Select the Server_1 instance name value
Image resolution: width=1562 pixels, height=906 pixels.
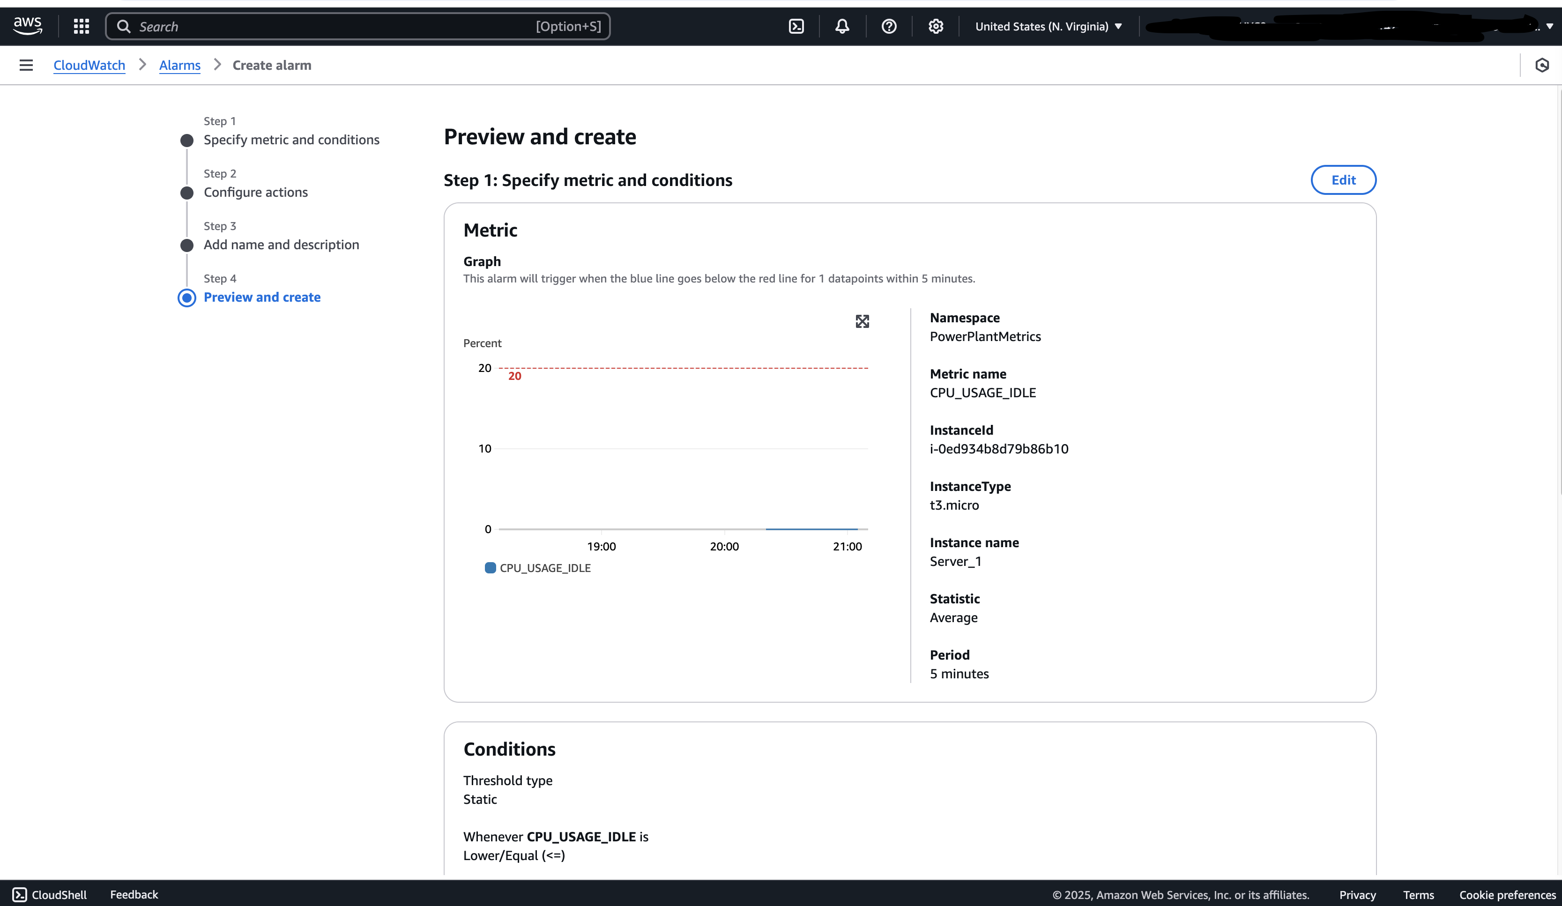pos(956,561)
